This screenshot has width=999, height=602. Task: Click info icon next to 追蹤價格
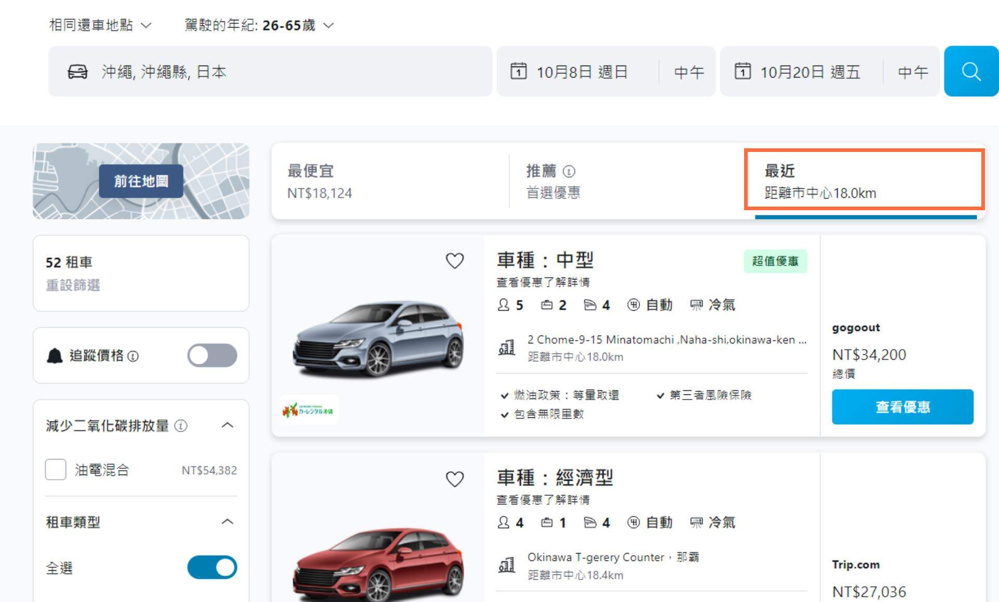pyautogui.click(x=133, y=356)
